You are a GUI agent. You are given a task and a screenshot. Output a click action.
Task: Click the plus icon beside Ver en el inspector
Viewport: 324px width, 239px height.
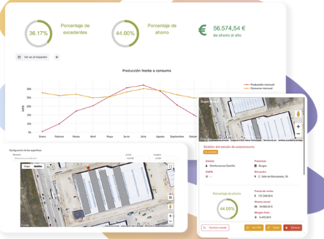click(57, 57)
